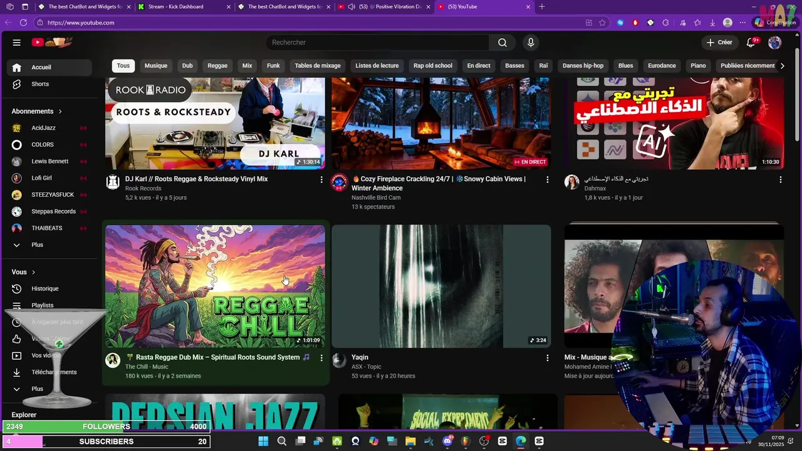Select the Rap old school filter chip

pos(433,66)
